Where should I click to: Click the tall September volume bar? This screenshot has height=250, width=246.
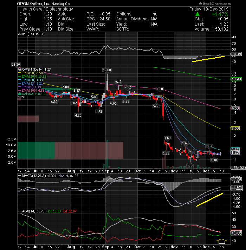coord(108,154)
